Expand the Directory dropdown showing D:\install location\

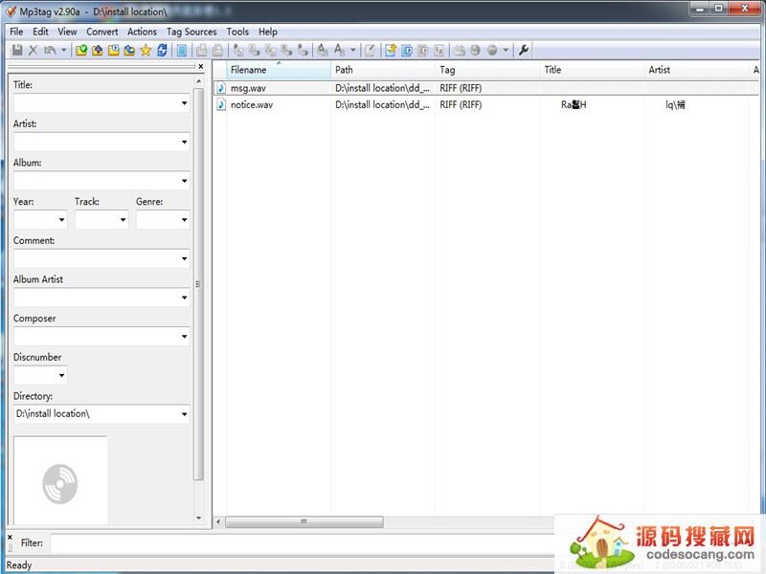click(184, 414)
